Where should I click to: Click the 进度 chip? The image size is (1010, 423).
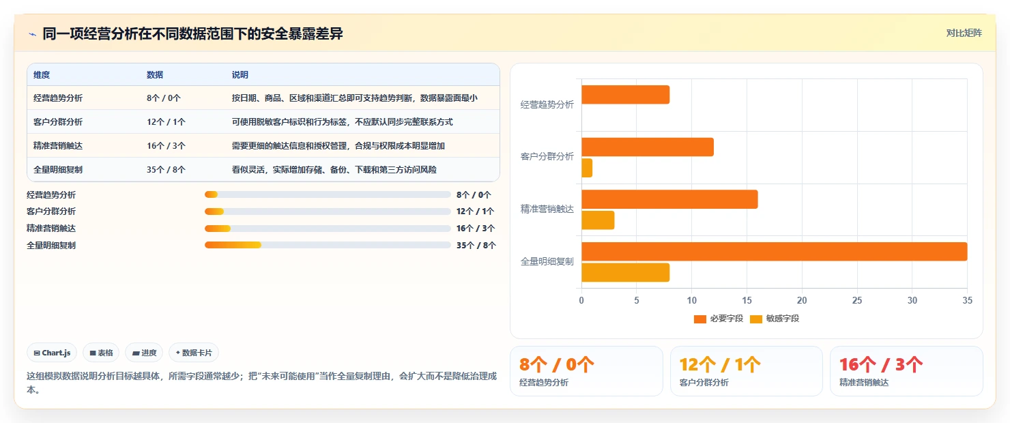(144, 353)
